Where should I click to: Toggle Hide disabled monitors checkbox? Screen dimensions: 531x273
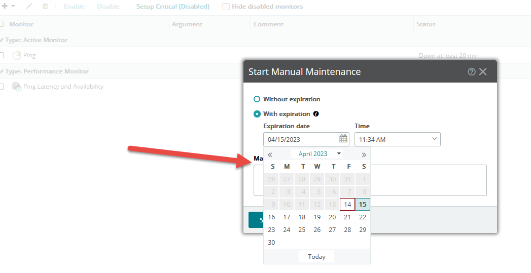tap(226, 7)
